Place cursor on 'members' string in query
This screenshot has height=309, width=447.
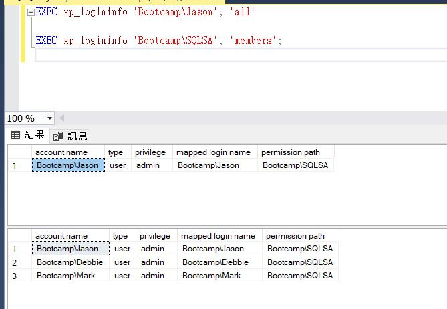253,41
